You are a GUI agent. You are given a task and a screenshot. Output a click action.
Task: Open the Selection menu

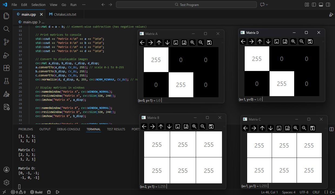click(x=38, y=5)
